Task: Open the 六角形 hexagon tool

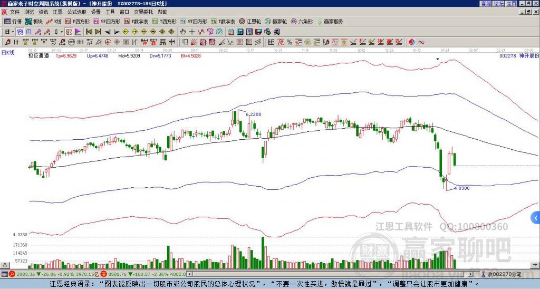Action: click(302, 21)
